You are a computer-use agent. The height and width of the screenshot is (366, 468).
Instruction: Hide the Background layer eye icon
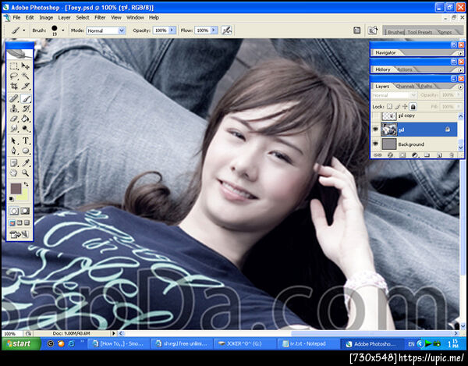click(375, 144)
